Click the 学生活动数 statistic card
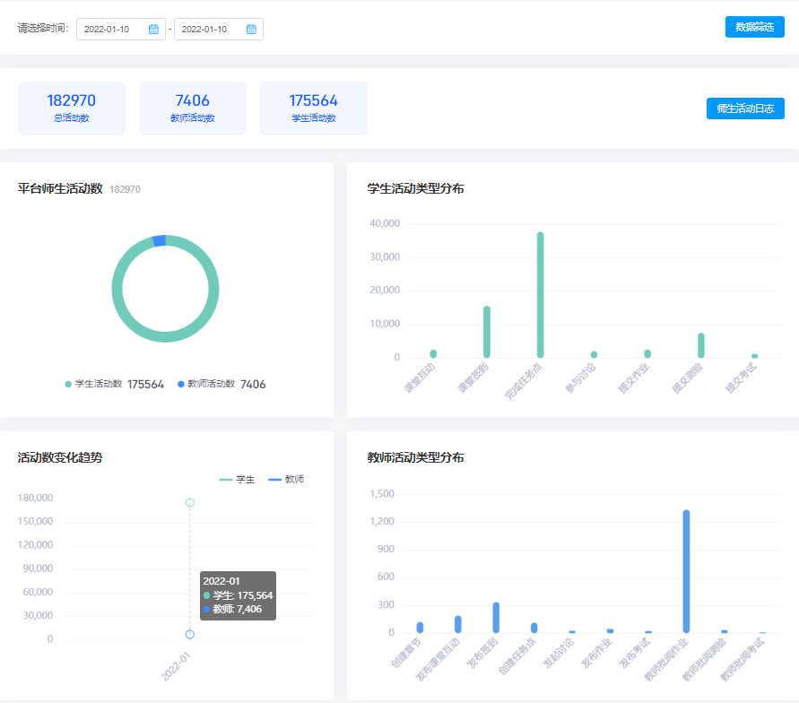 click(x=314, y=108)
